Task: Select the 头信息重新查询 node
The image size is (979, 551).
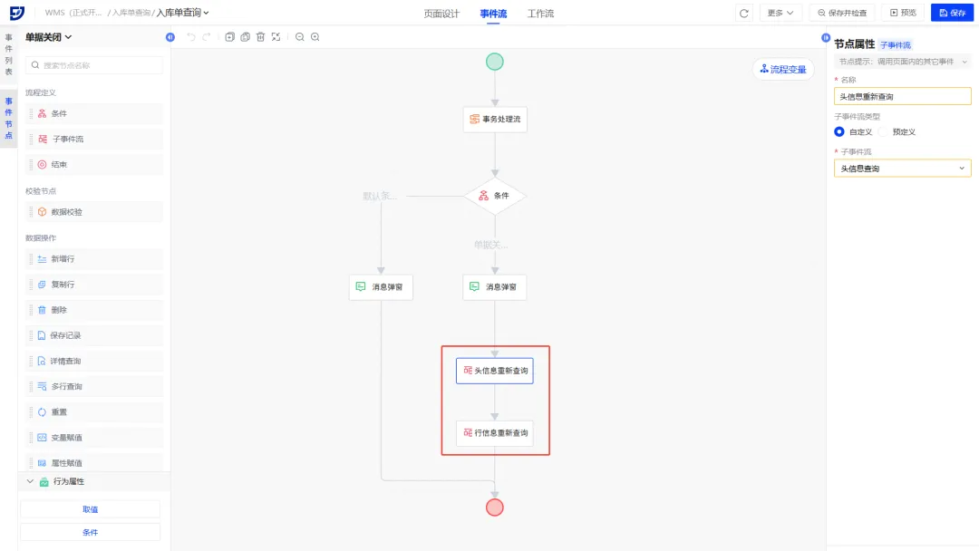Action: click(495, 371)
